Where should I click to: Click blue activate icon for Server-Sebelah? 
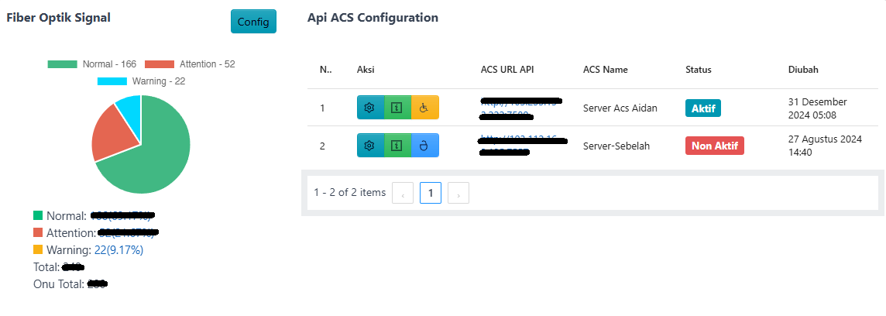(424, 146)
